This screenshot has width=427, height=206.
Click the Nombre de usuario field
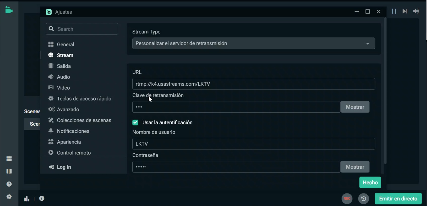(x=254, y=144)
